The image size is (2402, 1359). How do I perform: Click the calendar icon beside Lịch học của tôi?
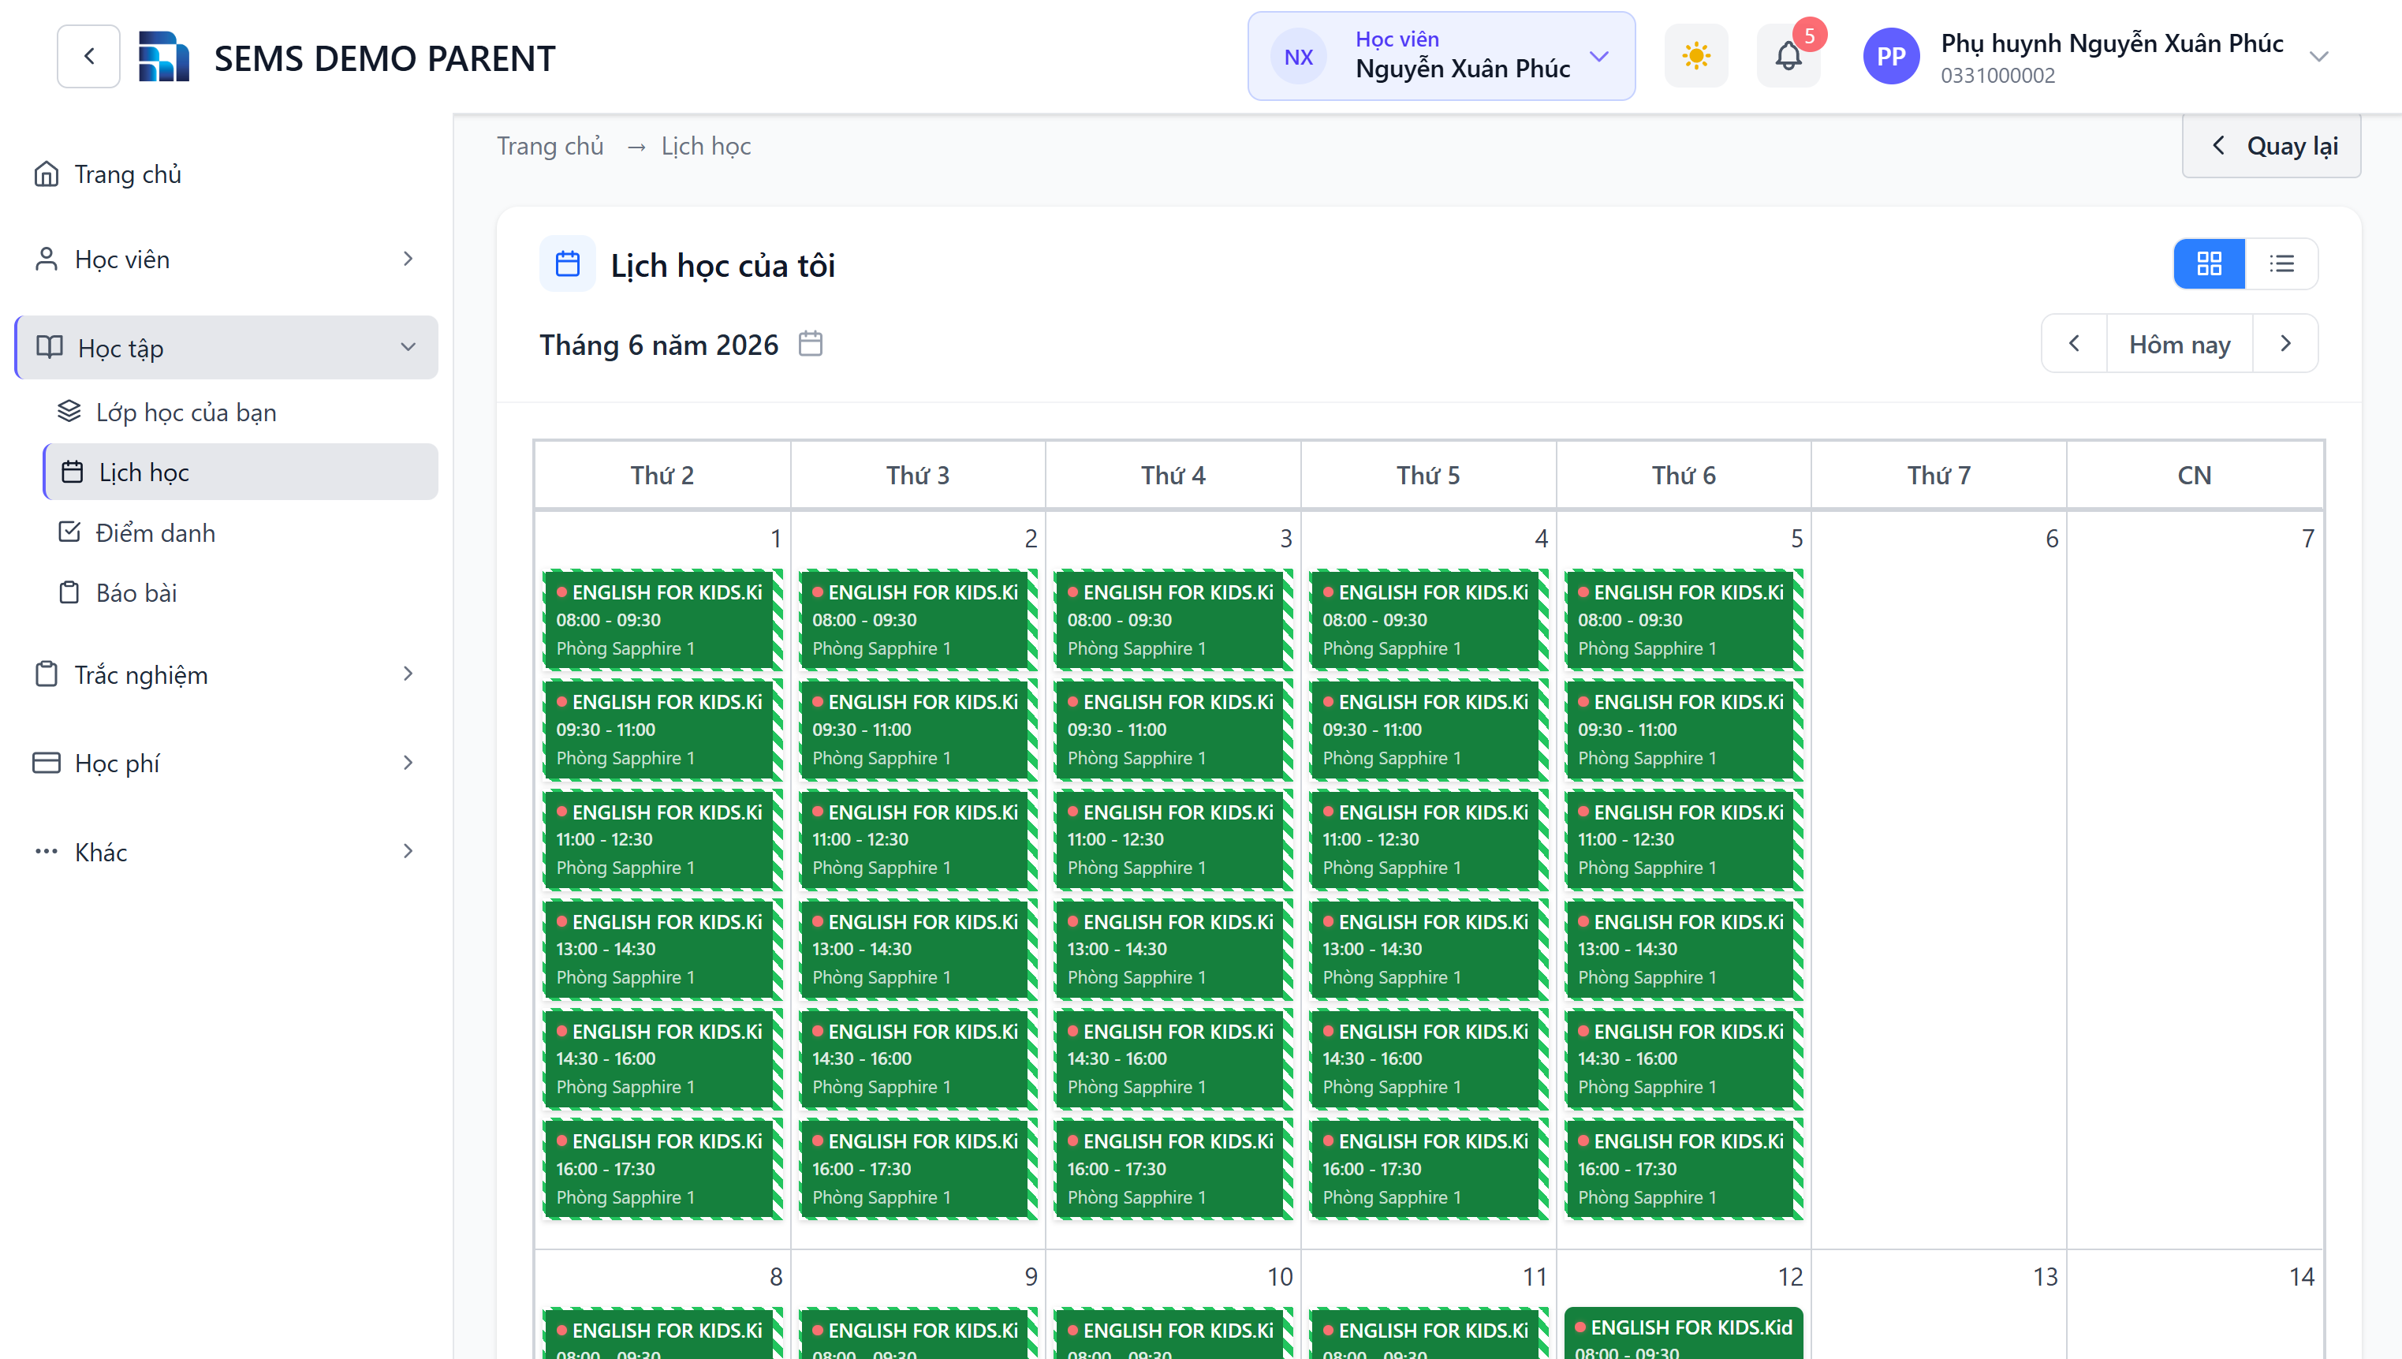pos(567,264)
